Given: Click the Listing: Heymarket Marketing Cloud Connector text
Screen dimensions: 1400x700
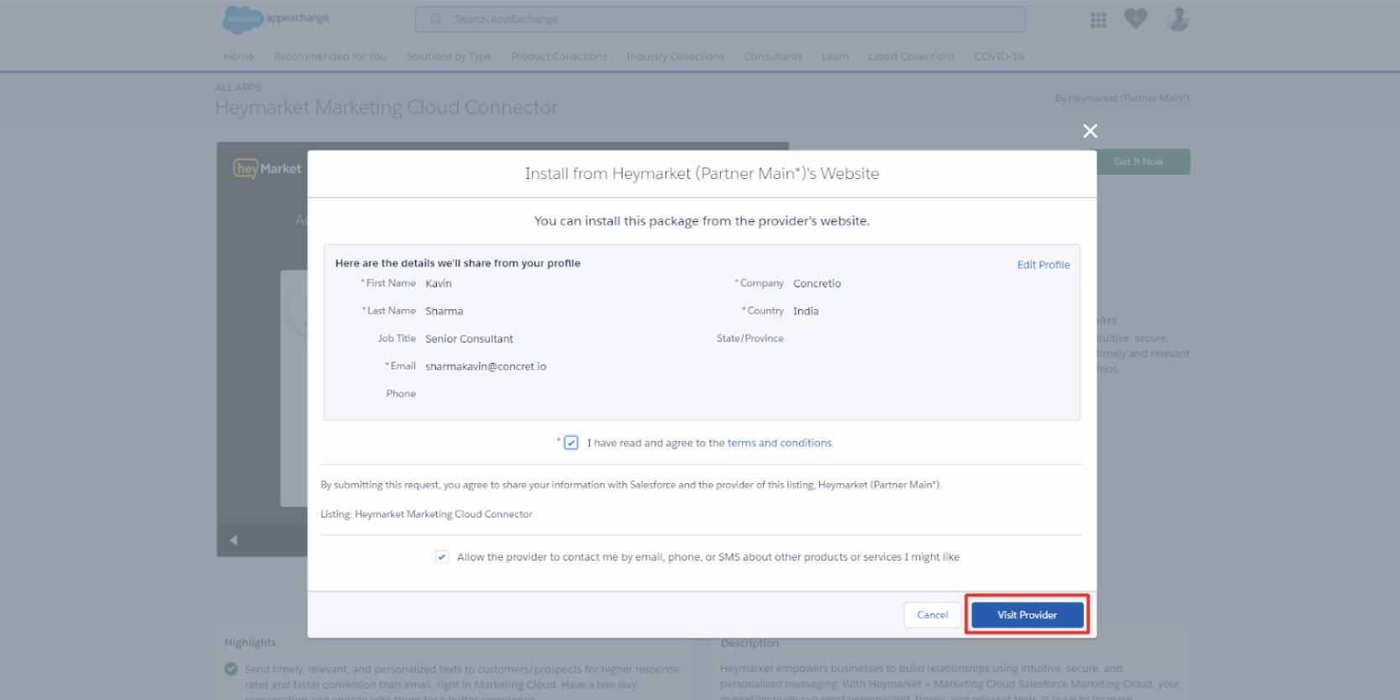Looking at the screenshot, I should (x=426, y=514).
